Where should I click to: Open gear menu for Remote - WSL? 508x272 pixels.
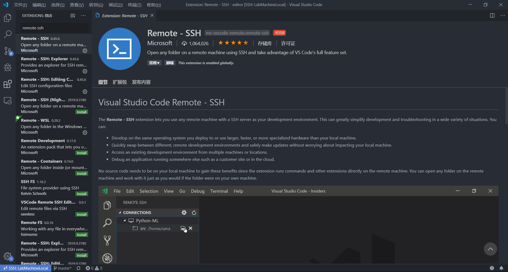[85, 132]
